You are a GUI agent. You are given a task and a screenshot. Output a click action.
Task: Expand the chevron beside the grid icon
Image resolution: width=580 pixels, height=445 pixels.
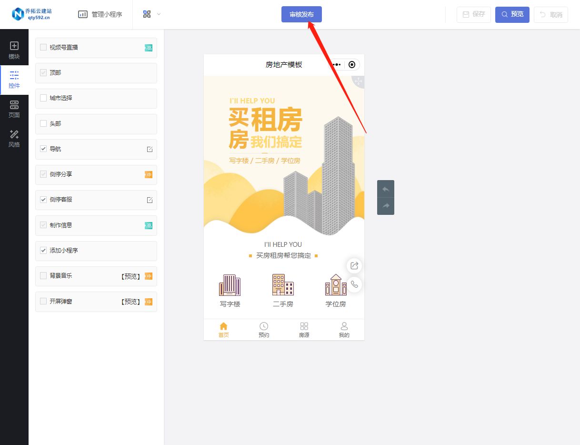point(159,14)
